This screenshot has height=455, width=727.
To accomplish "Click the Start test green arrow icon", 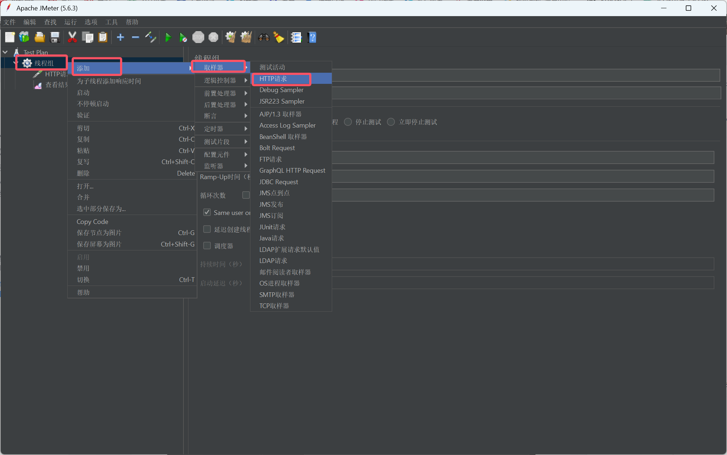I will (168, 37).
